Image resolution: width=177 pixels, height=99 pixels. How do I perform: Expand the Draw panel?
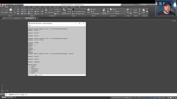pyautogui.click(x=11, y=16)
